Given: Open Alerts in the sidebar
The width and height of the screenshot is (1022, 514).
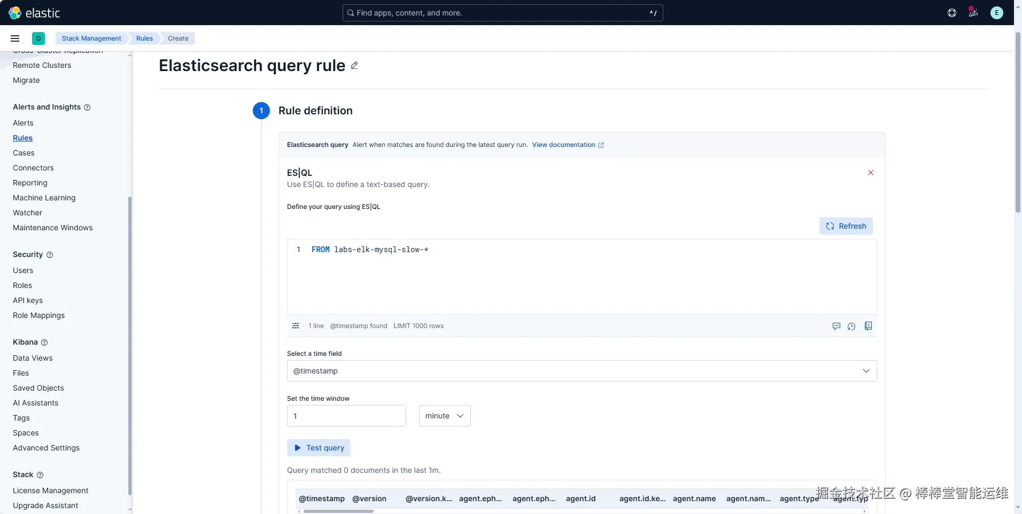Looking at the screenshot, I should [x=23, y=123].
